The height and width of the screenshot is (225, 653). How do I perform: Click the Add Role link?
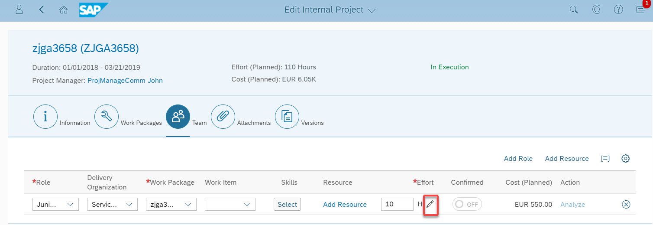518,159
